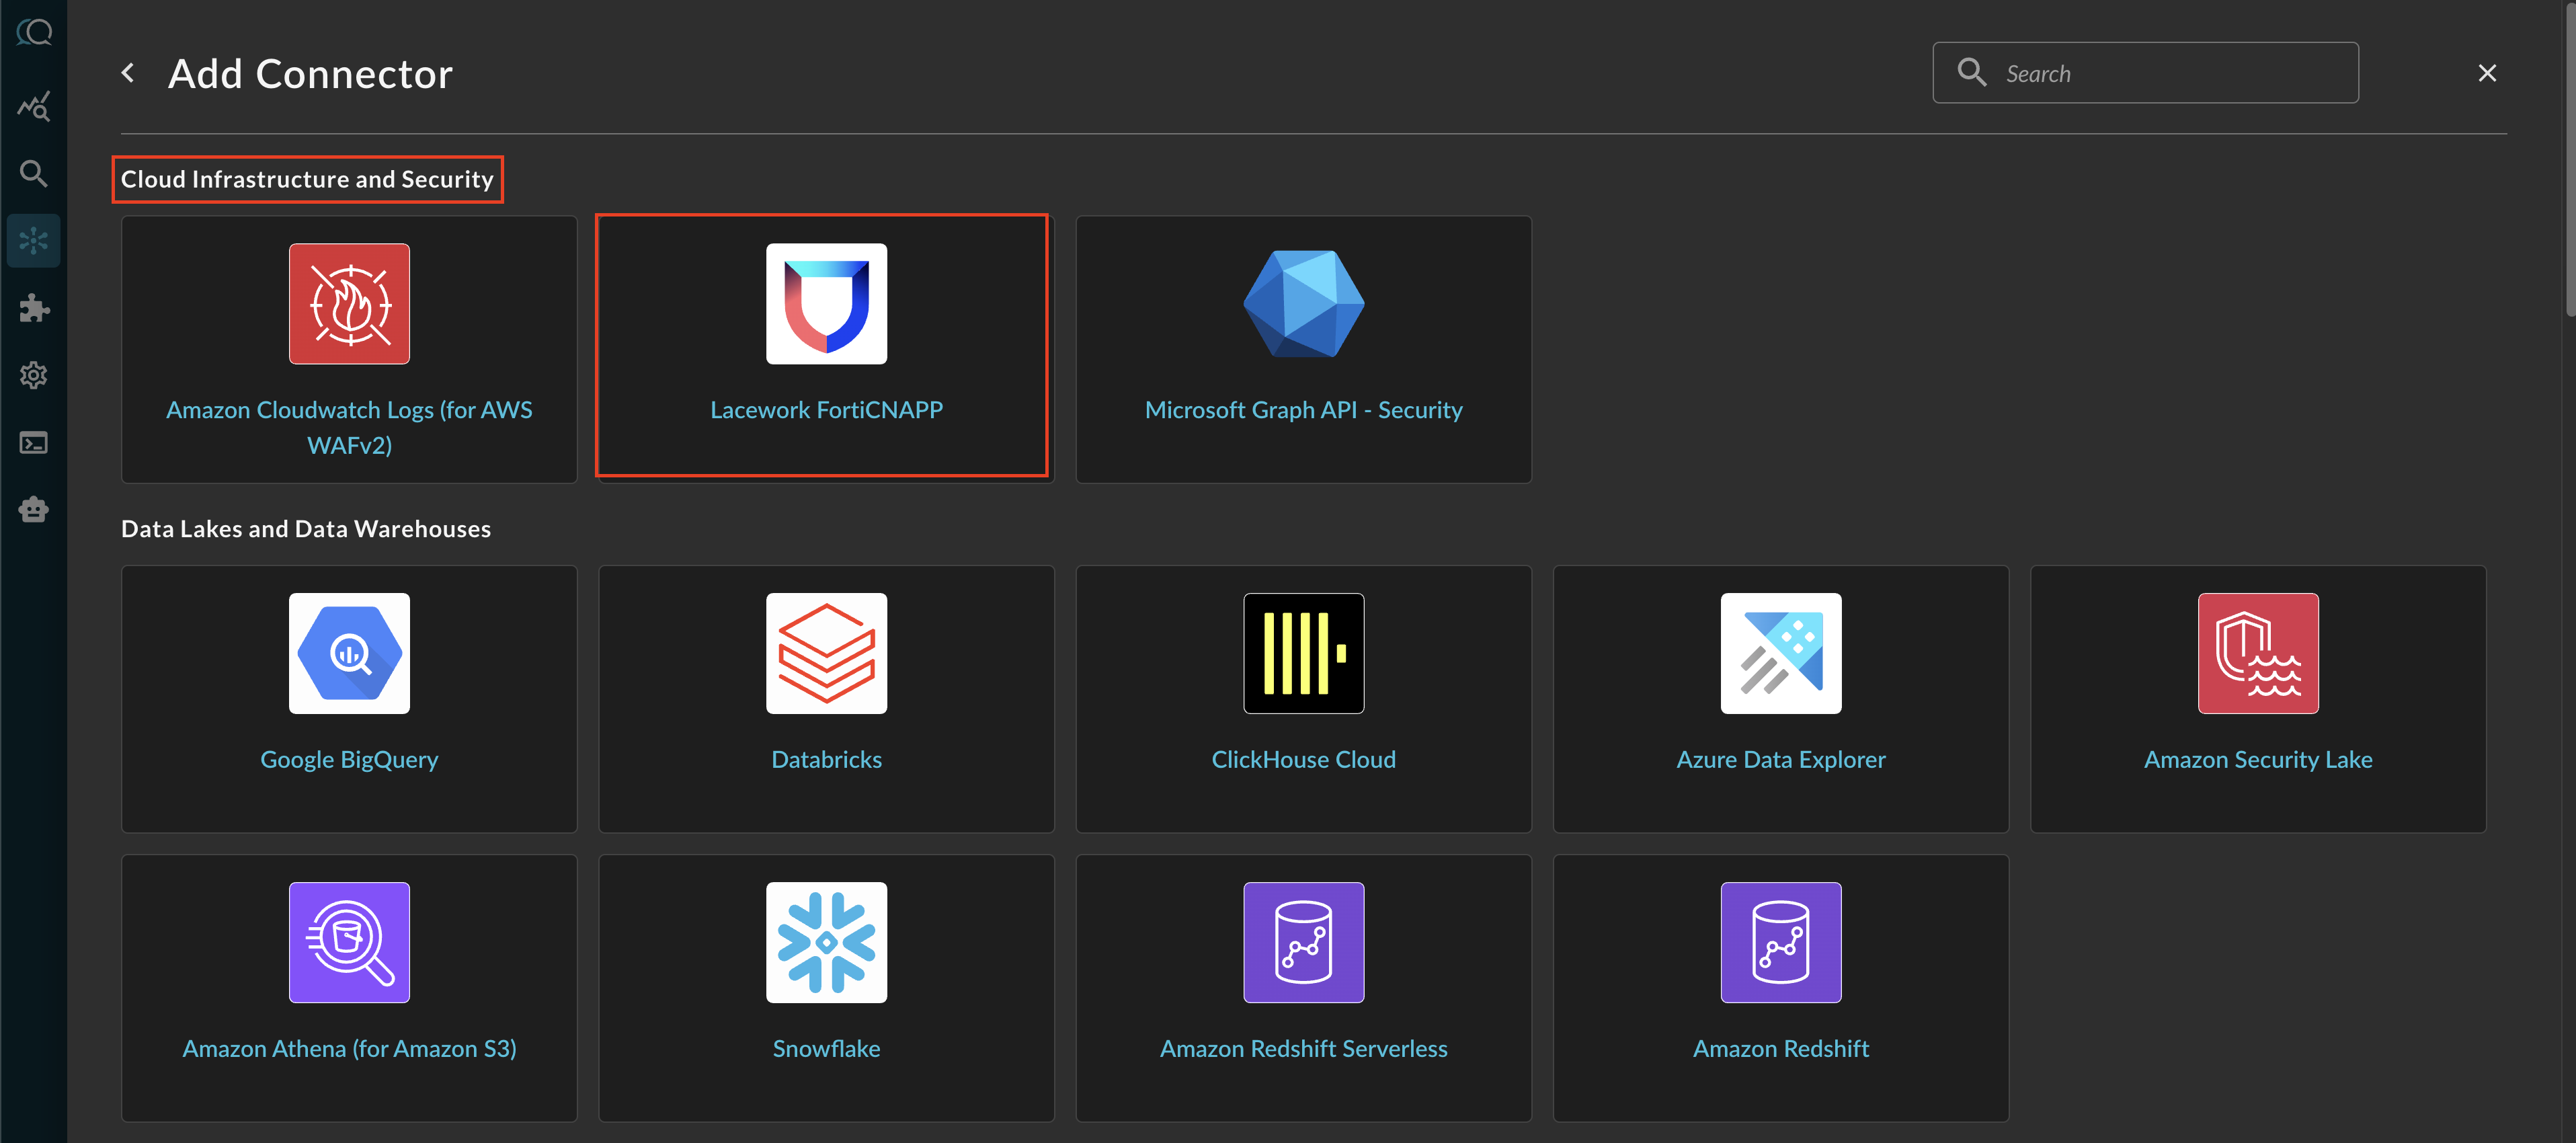Open Amazon Athena (for Amazon S3) label
Screen dimensions: 2576x1143
click(349, 1049)
